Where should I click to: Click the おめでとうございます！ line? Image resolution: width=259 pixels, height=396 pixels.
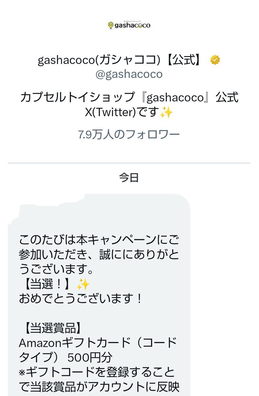point(81,299)
